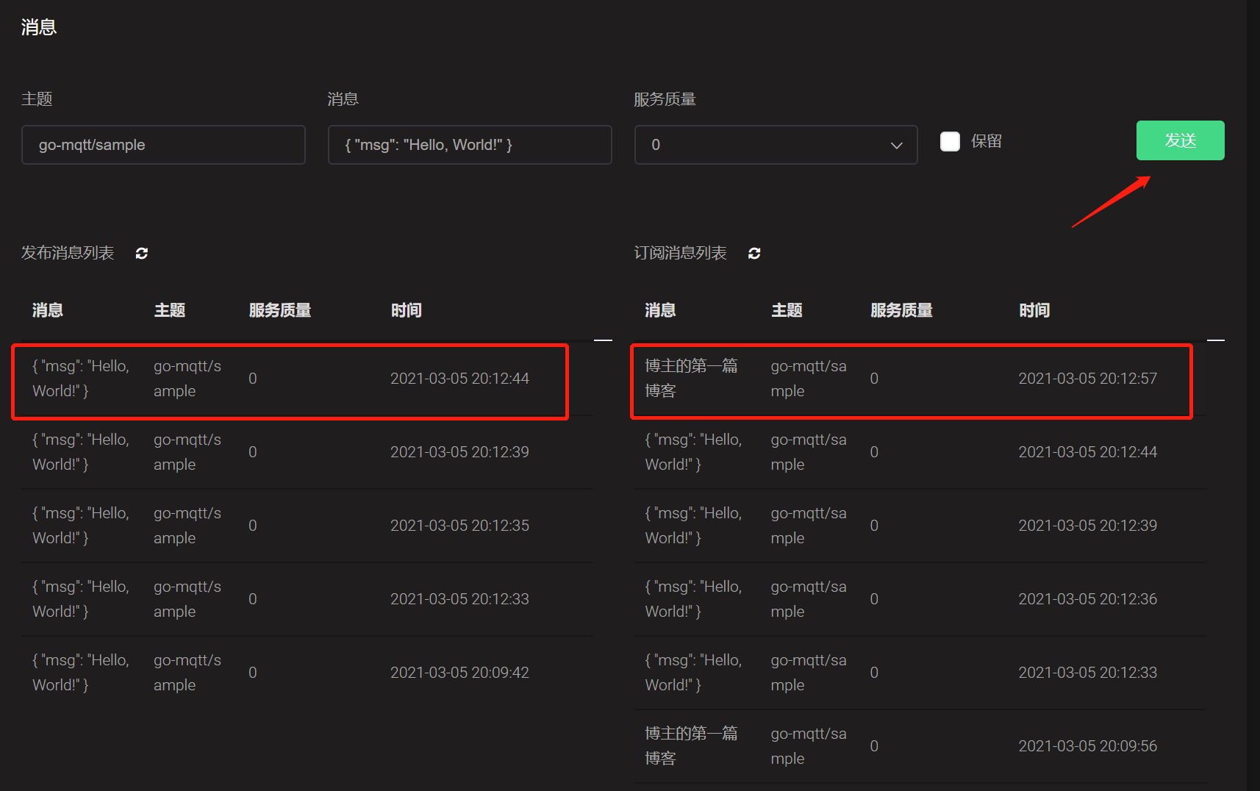
Task: Click the 消息 page title heading
Action: coord(38,26)
